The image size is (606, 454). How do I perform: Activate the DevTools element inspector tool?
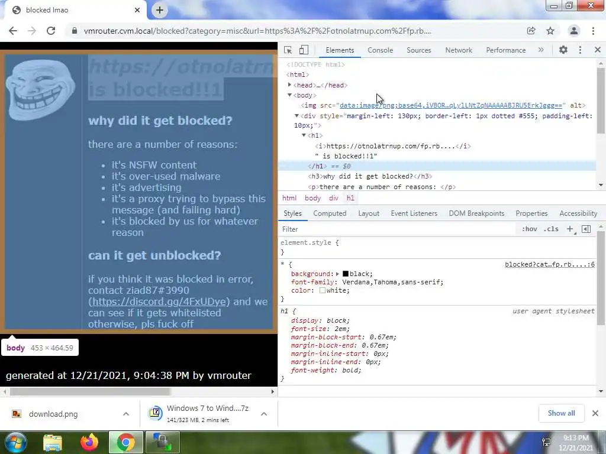click(288, 50)
